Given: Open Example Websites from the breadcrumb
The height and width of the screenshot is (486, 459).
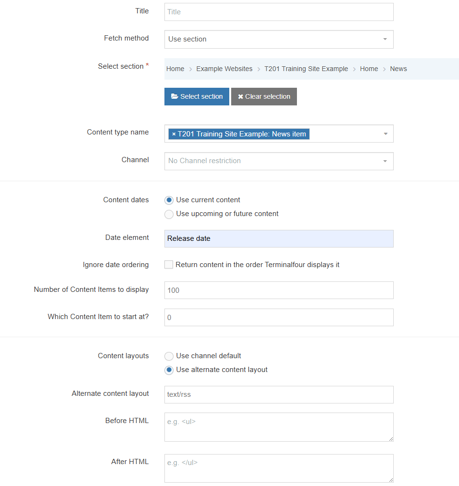Looking at the screenshot, I should pyautogui.click(x=224, y=69).
